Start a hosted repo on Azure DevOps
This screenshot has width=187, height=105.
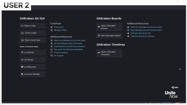click(x=32, y=74)
